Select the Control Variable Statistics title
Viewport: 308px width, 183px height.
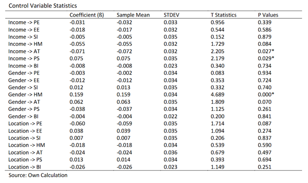[43, 6]
